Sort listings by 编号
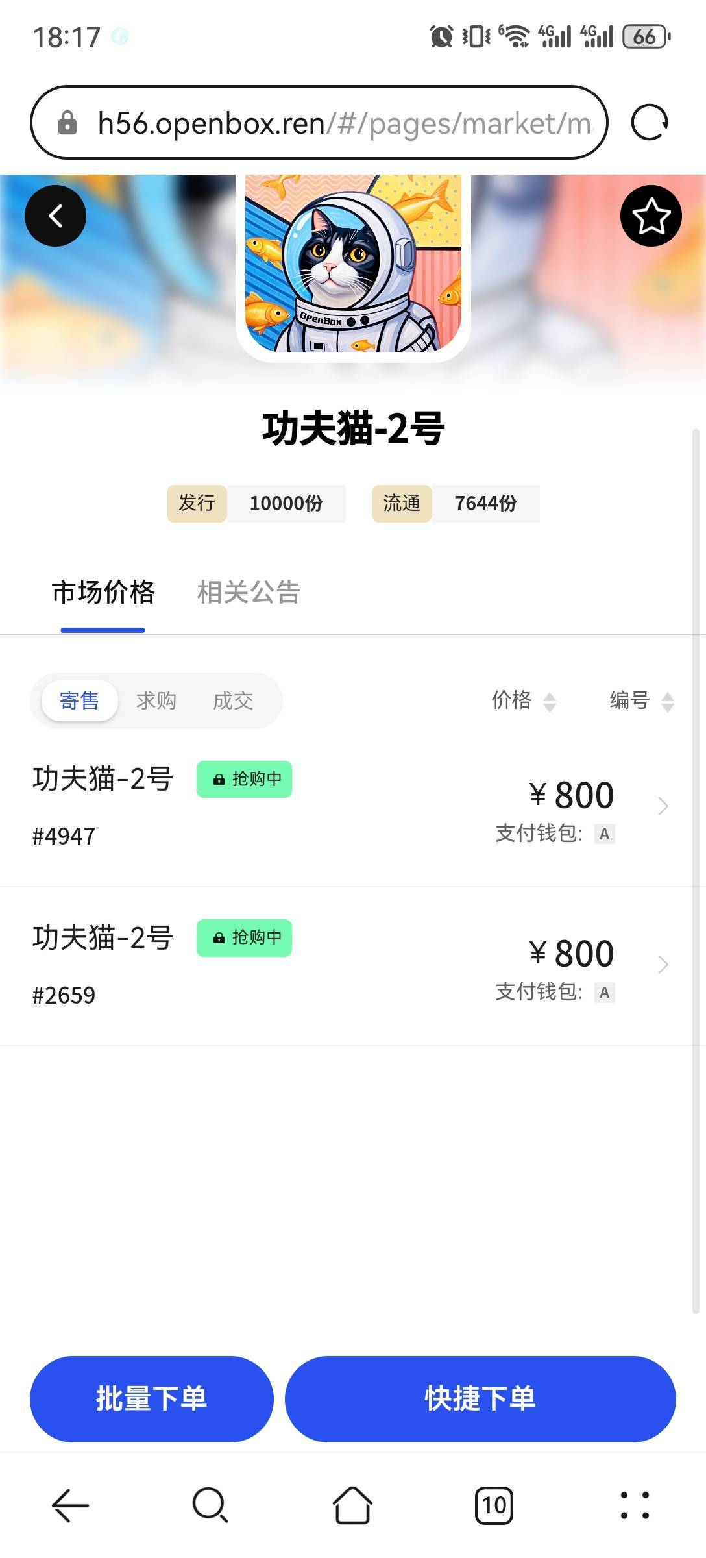The height and width of the screenshot is (1558, 706). coord(642,700)
